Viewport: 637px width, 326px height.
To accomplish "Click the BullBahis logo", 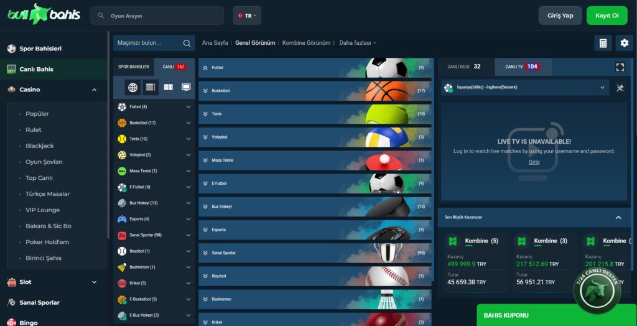I will point(44,15).
